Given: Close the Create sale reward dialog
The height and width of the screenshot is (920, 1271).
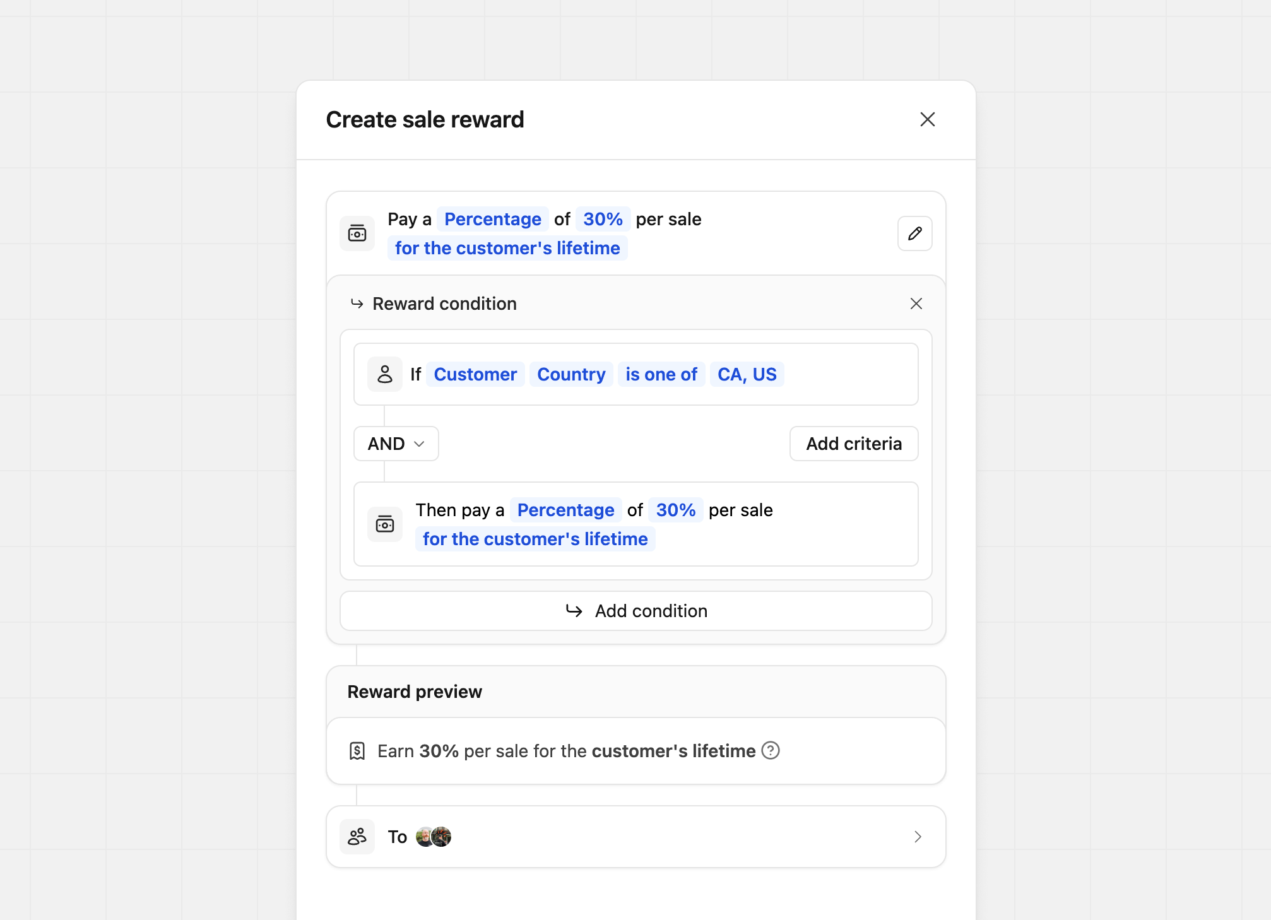Looking at the screenshot, I should coord(927,119).
